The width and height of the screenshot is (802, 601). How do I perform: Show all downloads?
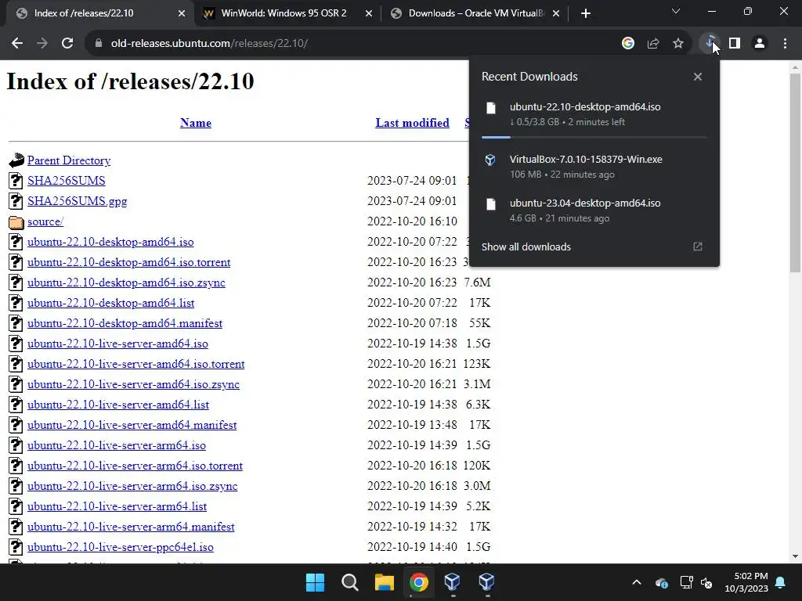click(526, 247)
